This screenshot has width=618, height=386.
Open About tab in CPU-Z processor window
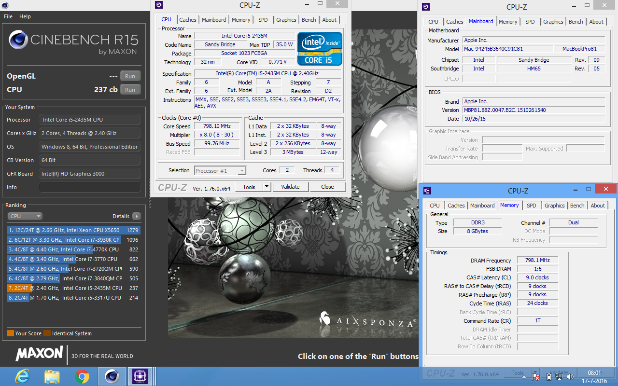point(329,20)
